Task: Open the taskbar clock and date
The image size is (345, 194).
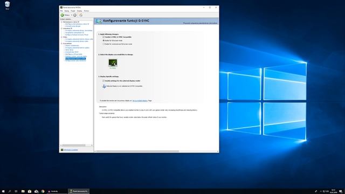Action: (x=333, y=191)
